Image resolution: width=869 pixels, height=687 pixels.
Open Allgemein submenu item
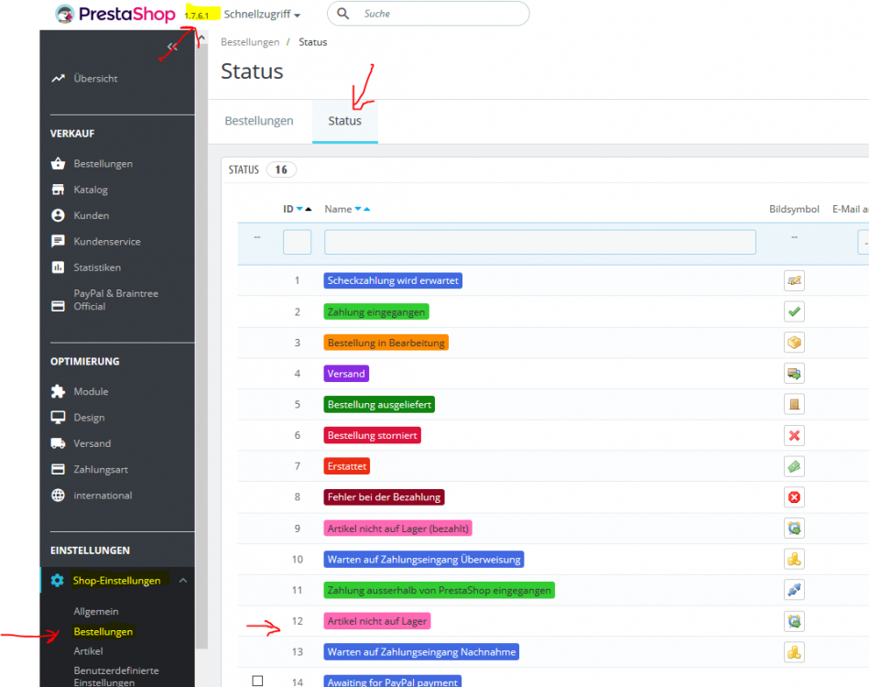tap(96, 611)
